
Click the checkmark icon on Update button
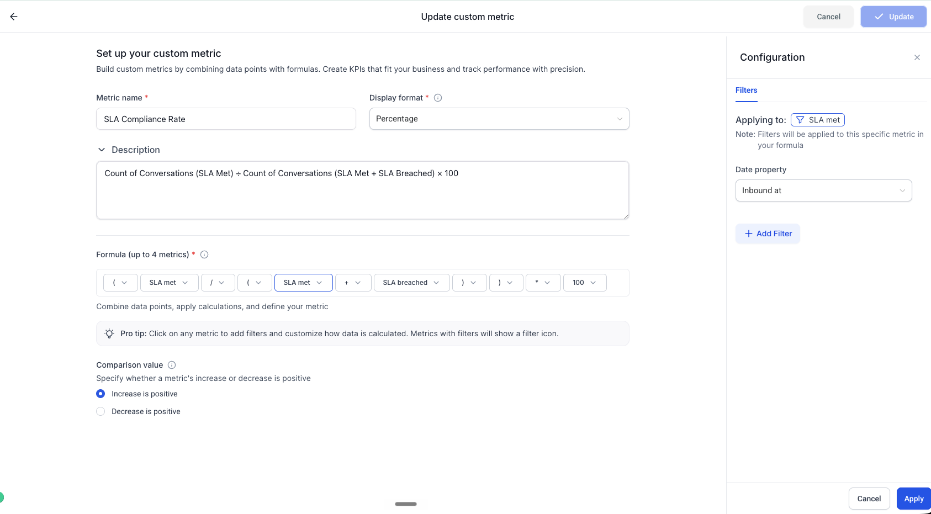pos(879,17)
